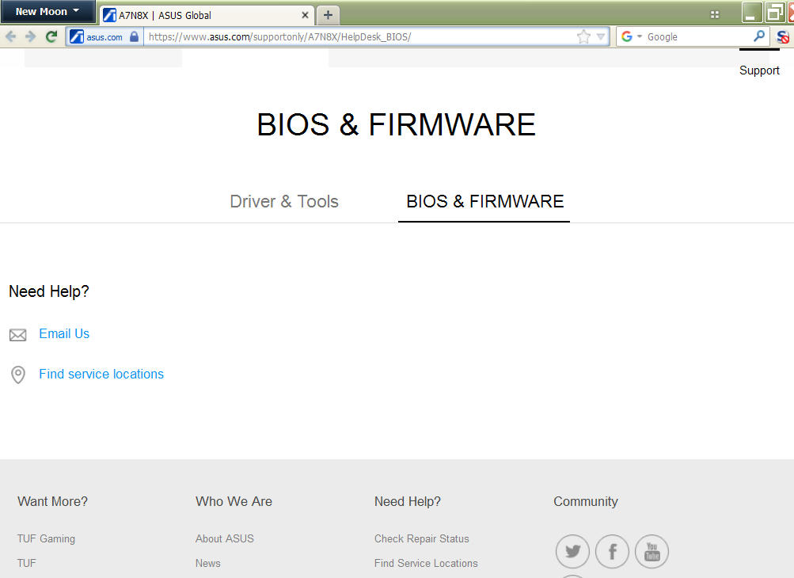Screen dimensions: 794x578
Task: Select the BIOS & FIRMWARE tab
Action: click(x=484, y=202)
